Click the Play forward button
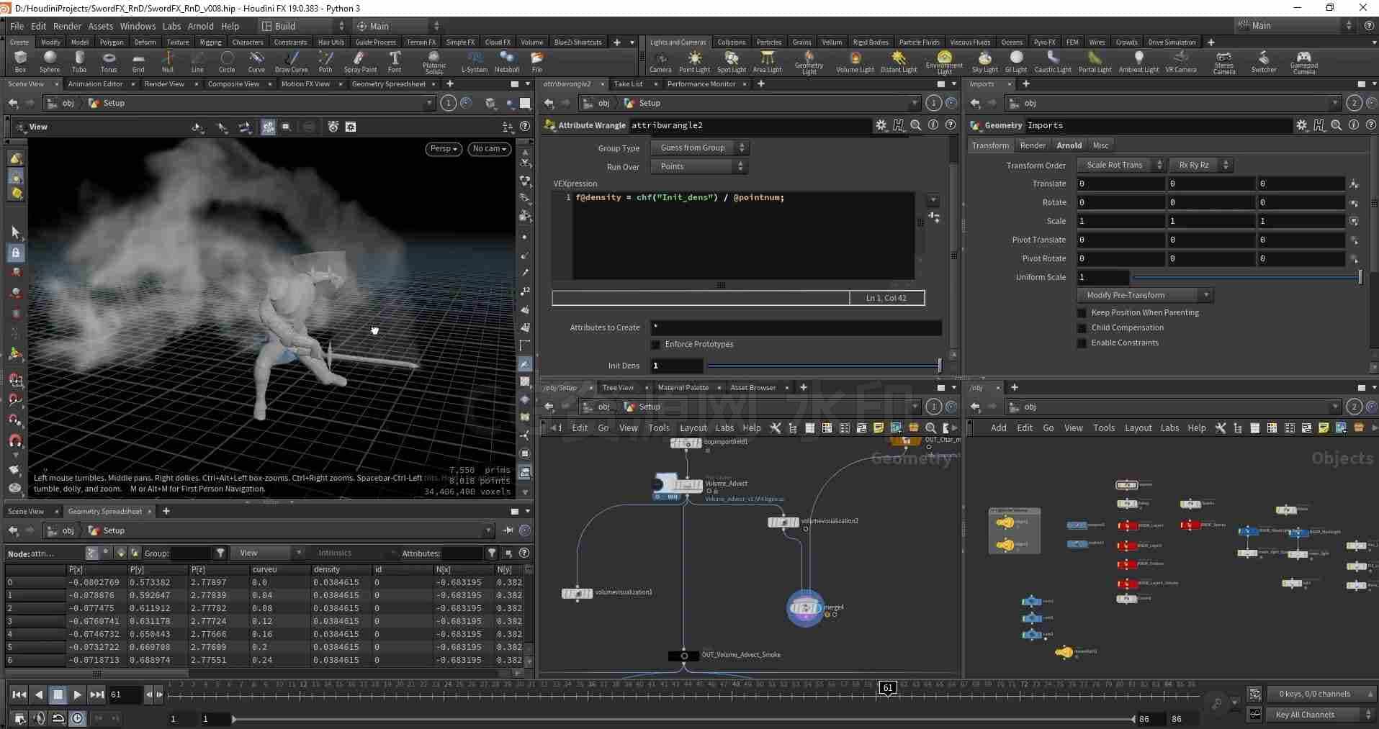This screenshot has width=1379, height=729. point(78,694)
